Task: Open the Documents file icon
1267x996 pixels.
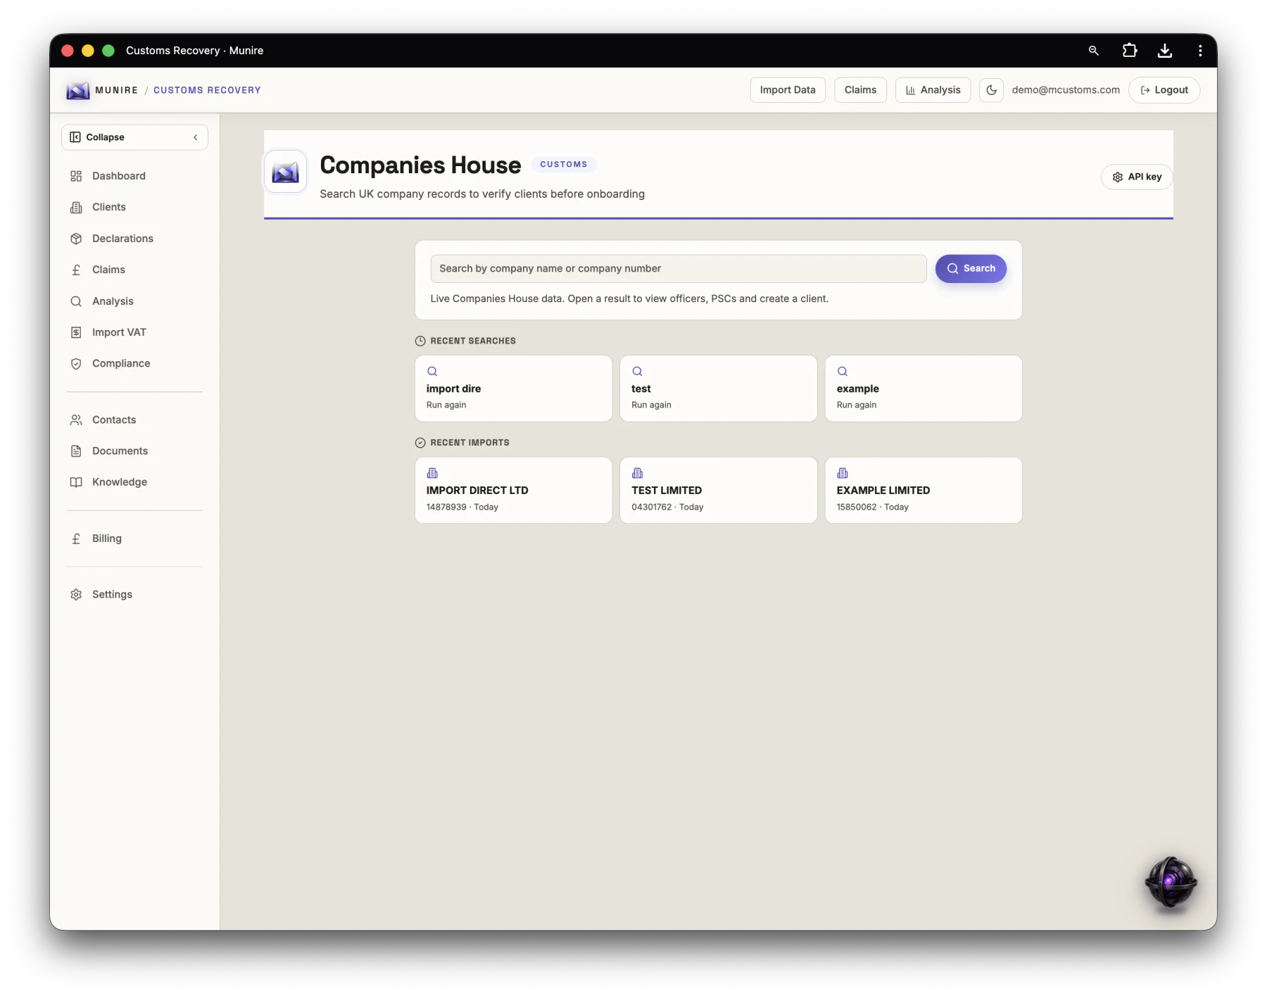Action: (76, 451)
